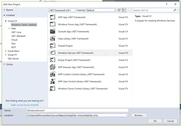The image size is (181, 126).
Task: Collapse the Visual C# tree node
Action: coord(6,21)
